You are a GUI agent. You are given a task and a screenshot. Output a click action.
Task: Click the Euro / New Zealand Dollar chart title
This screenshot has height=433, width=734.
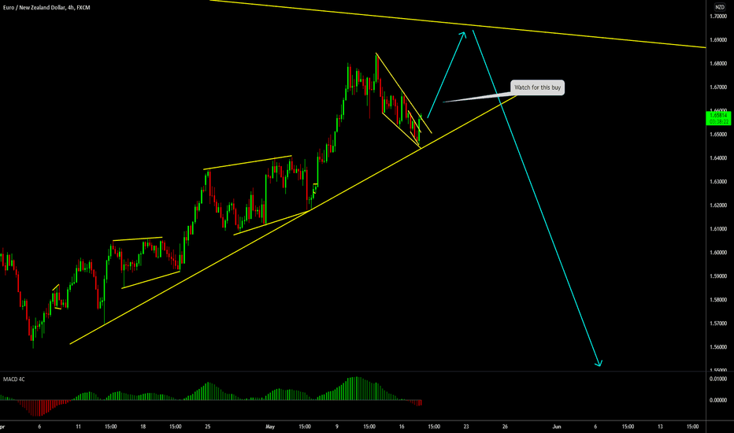click(46, 8)
